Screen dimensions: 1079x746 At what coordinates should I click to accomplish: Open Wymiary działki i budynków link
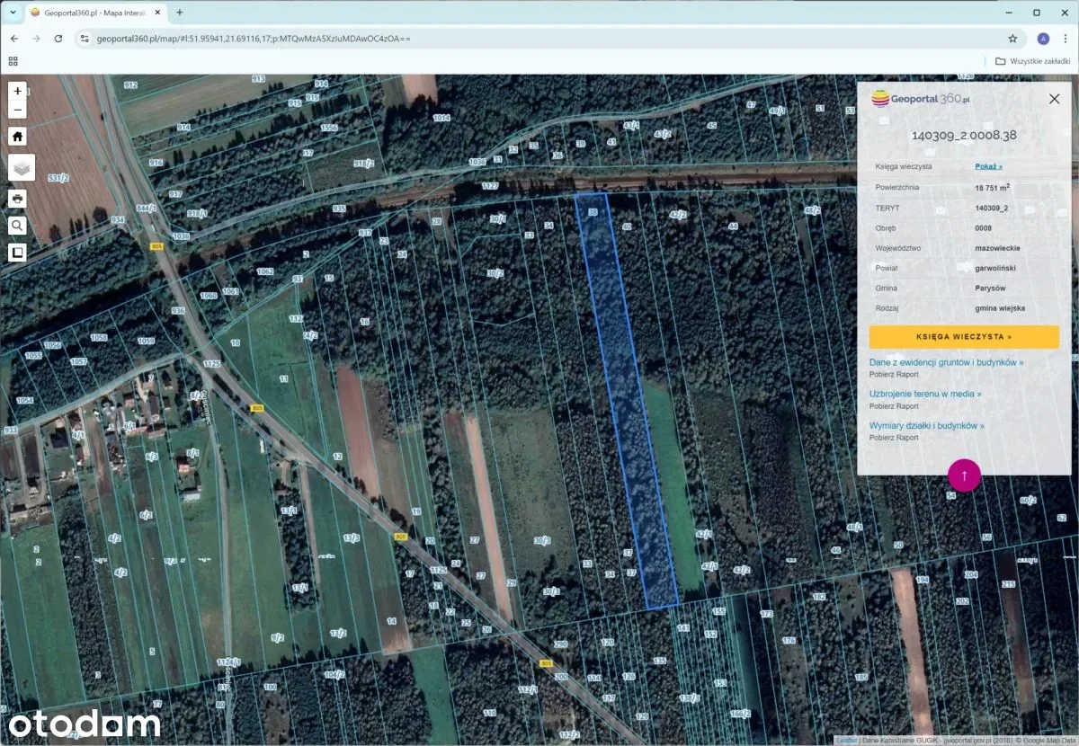926,425
